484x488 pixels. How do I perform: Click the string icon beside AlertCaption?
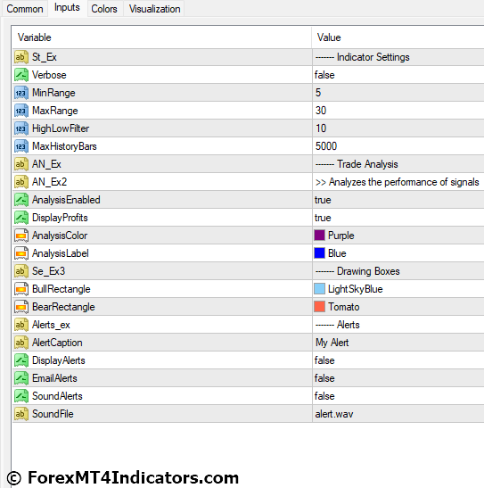coord(21,343)
